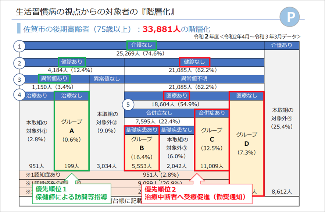Click the red-boxed 医療あり header

175,96
